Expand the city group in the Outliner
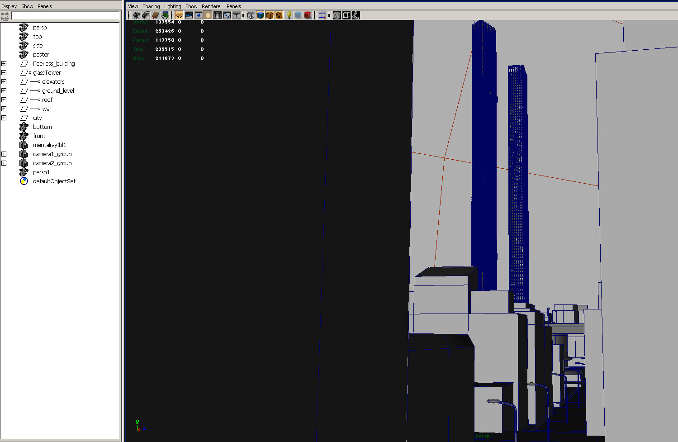678x442 pixels. 4,118
